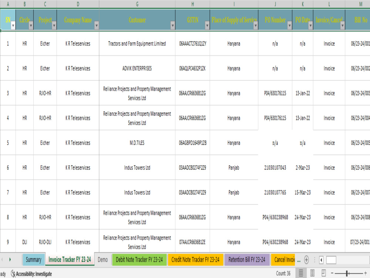Select column D header
Screen dimensions: 370x278
(78, 4)
